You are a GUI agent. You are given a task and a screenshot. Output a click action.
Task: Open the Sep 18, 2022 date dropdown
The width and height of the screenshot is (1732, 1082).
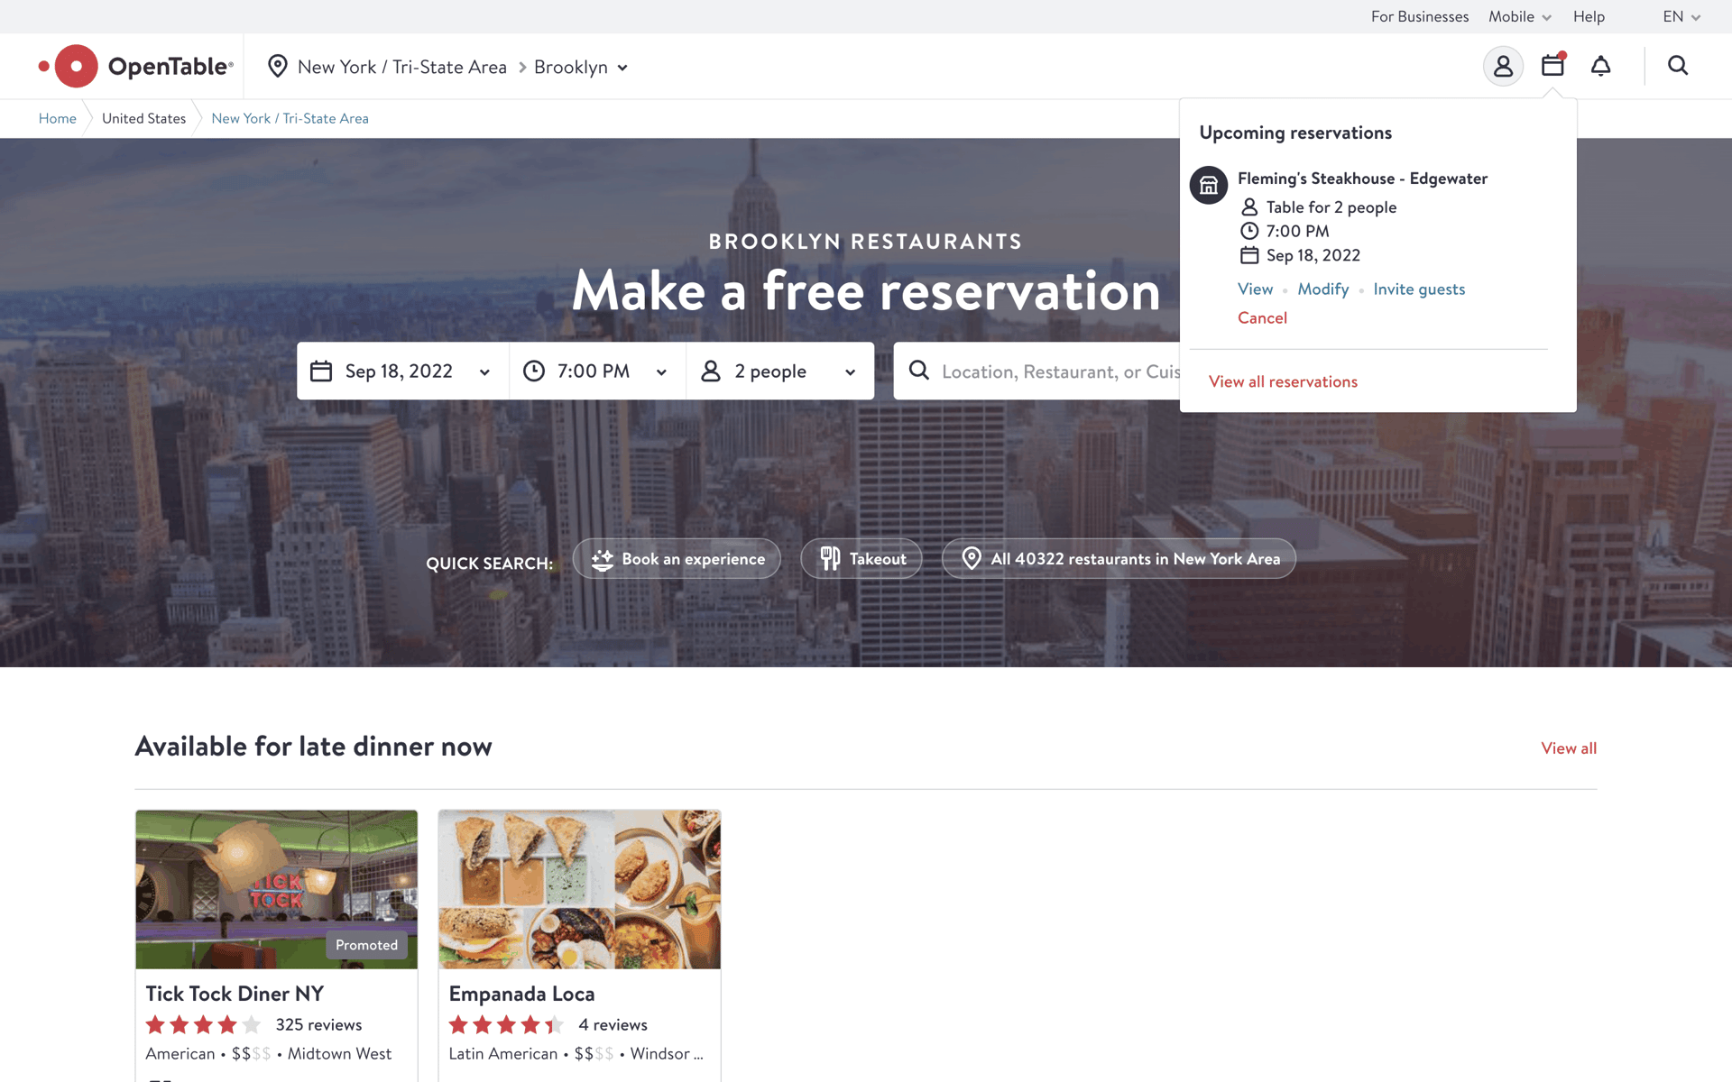(402, 371)
